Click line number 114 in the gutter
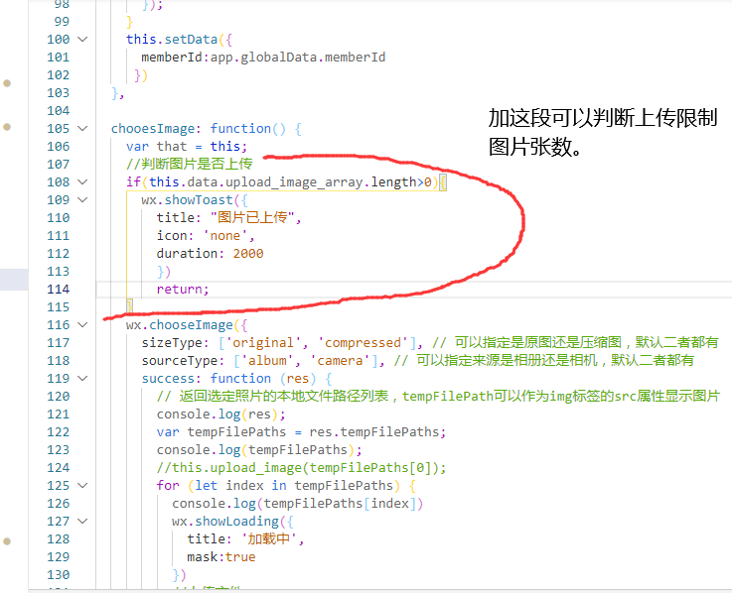732x593 pixels. [58, 290]
